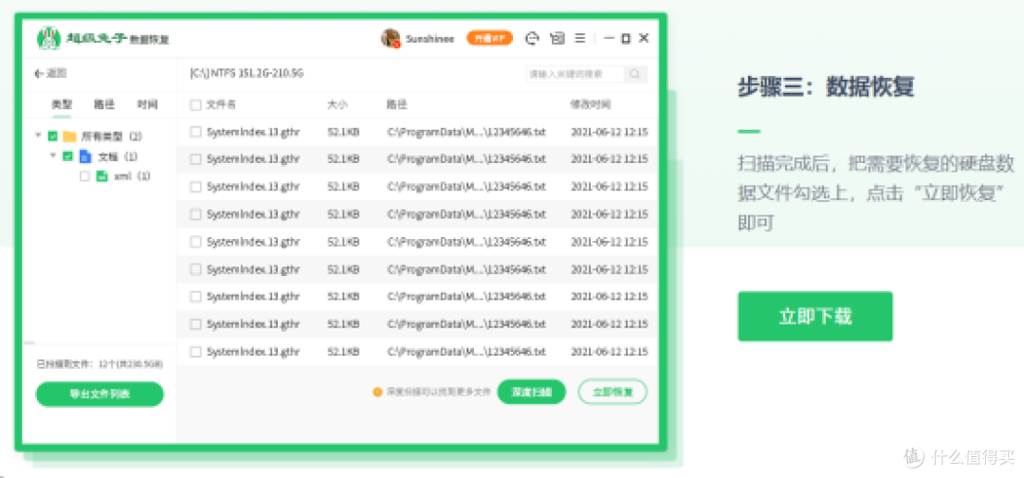Click the keyword search input field
The image size is (1024, 478).
pos(575,74)
